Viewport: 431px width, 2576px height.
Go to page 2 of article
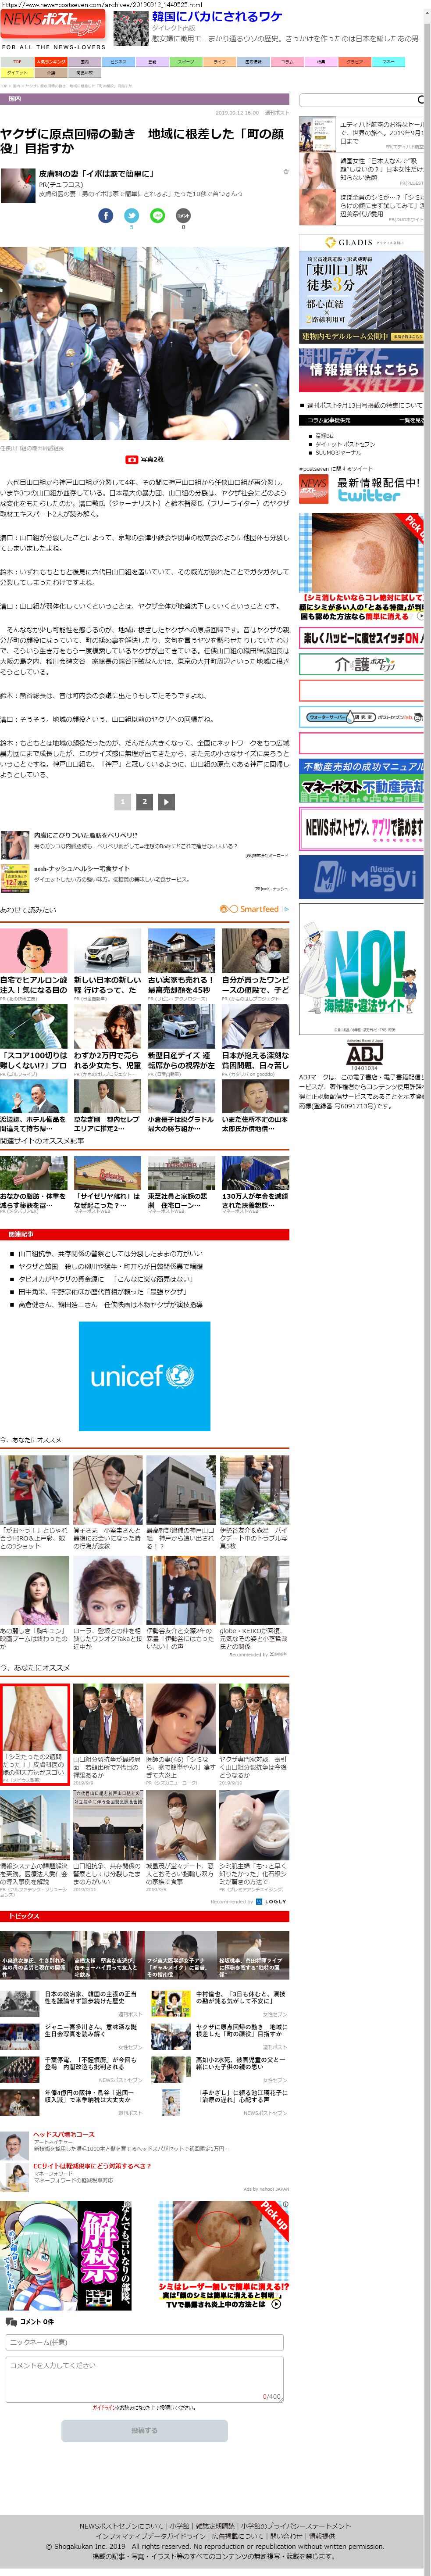[145, 801]
